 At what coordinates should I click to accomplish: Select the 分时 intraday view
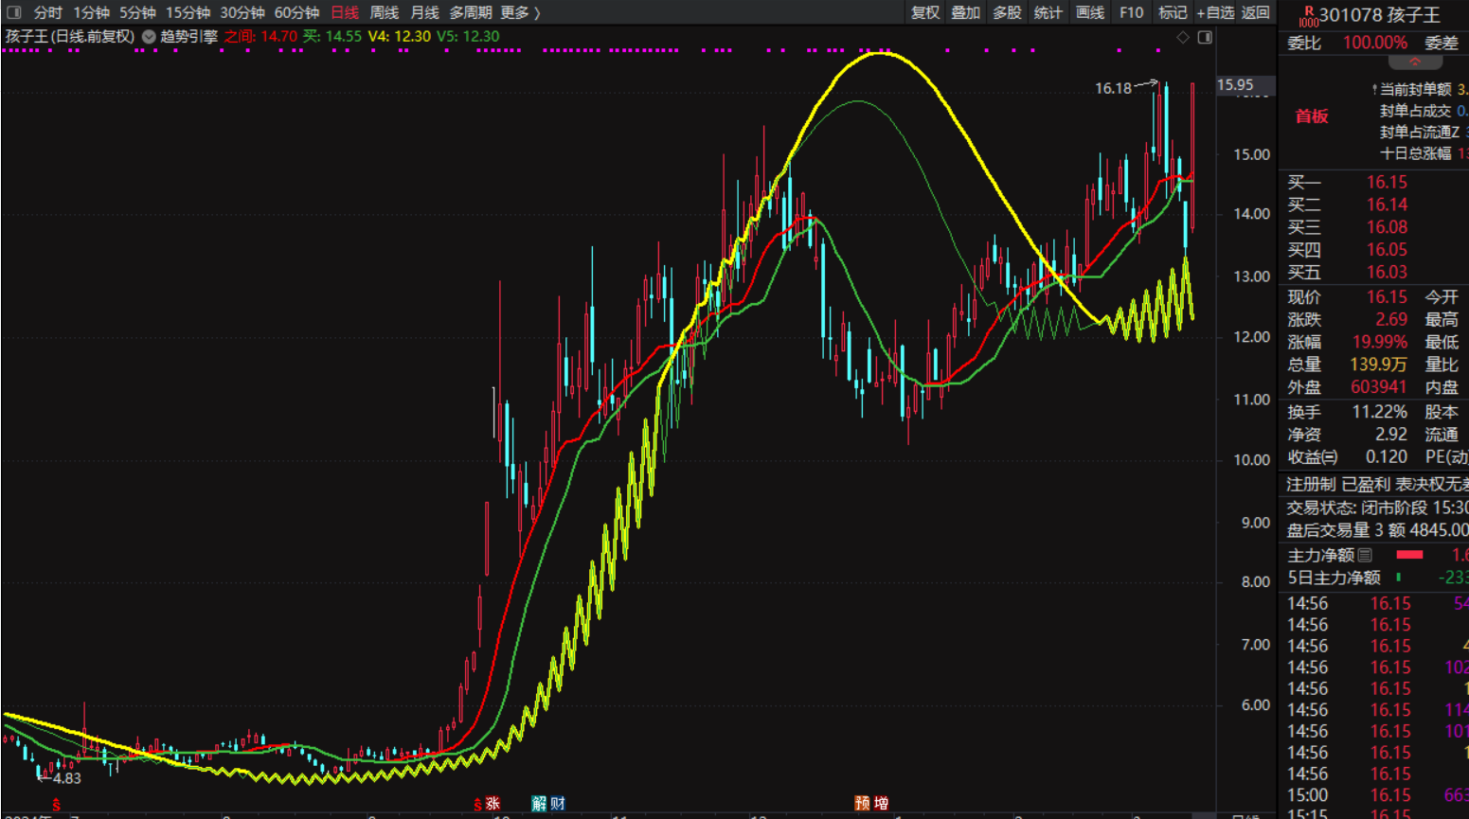pos(47,12)
